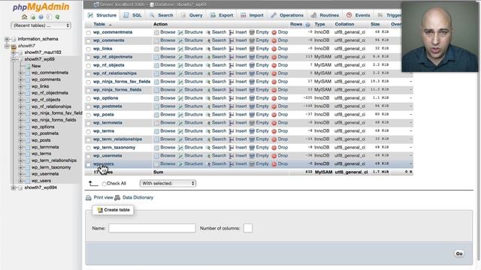Tick the wp_links row checkbox
This screenshot has width=481, height=270.
(x=89, y=49)
